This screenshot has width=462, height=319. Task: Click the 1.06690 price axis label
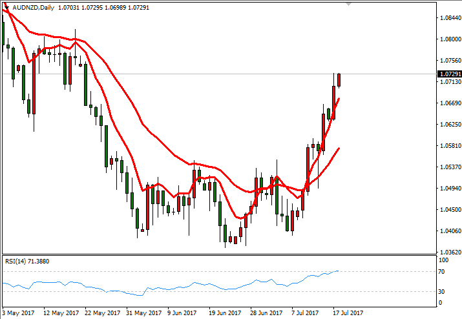tap(450, 103)
